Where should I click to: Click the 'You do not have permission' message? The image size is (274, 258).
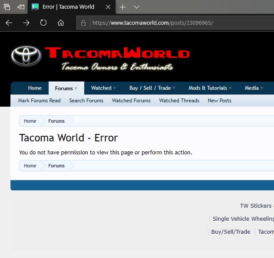click(106, 153)
